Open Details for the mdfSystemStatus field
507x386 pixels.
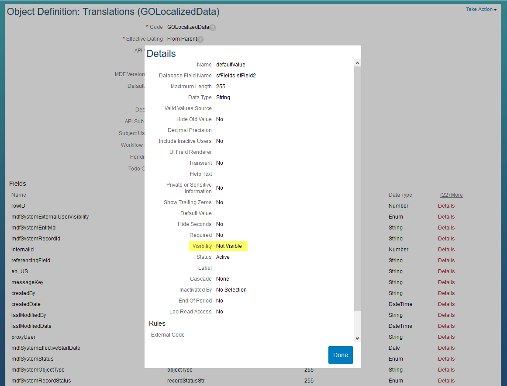pyautogui.click(x=446, y=359)
